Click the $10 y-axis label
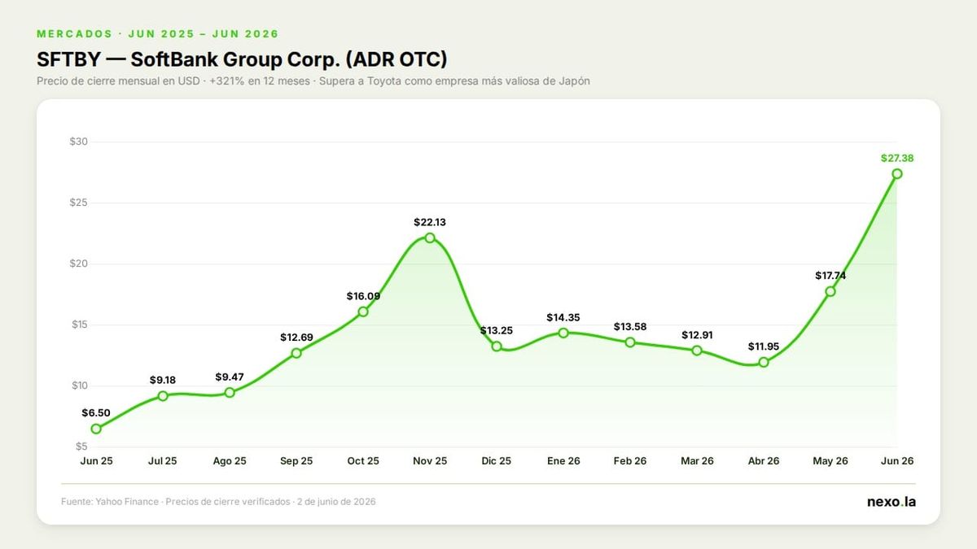 click(x=79, y=386)
